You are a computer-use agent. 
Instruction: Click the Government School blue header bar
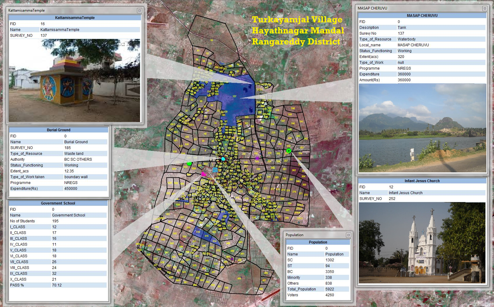tap(58, 203)
